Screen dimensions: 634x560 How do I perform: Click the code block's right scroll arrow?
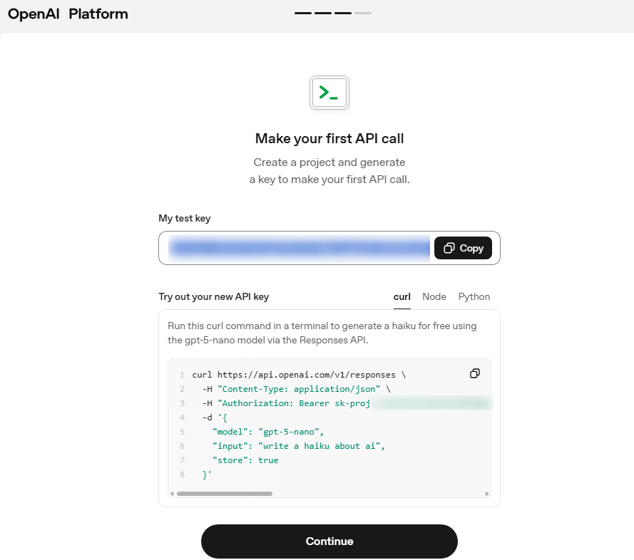pos(487,493)
